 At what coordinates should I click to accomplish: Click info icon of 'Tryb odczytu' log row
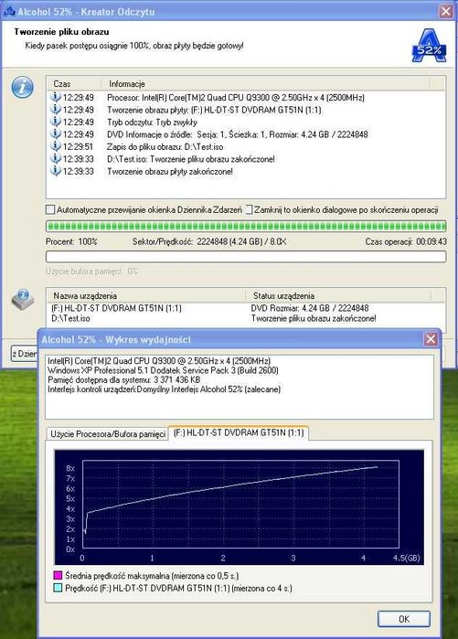click(56, 122)
